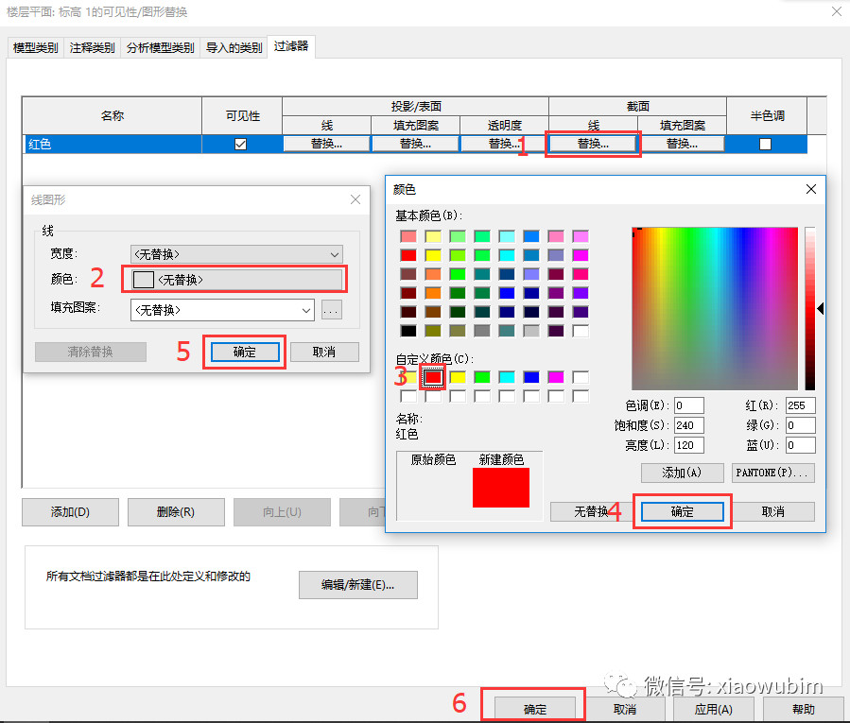Select the magenta custom color swatch
Image resolution: width=850 pixels, height=723 pixels.
(x=556, y=377)
